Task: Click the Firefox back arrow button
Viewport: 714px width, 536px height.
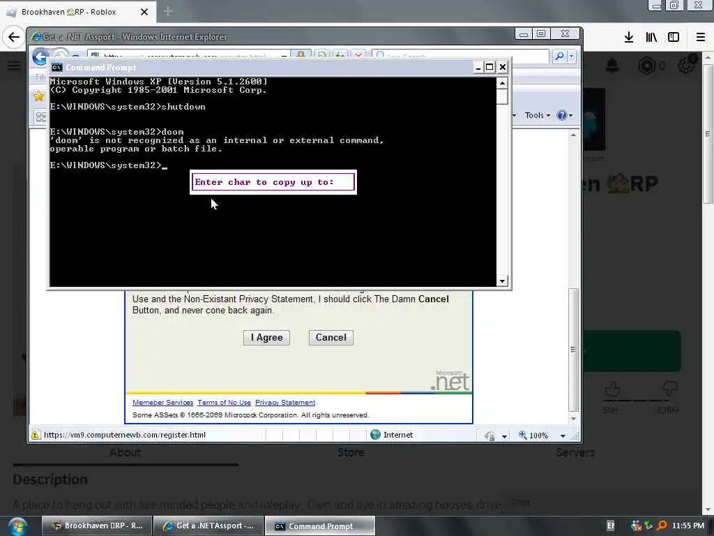Action: coord(14,37)
